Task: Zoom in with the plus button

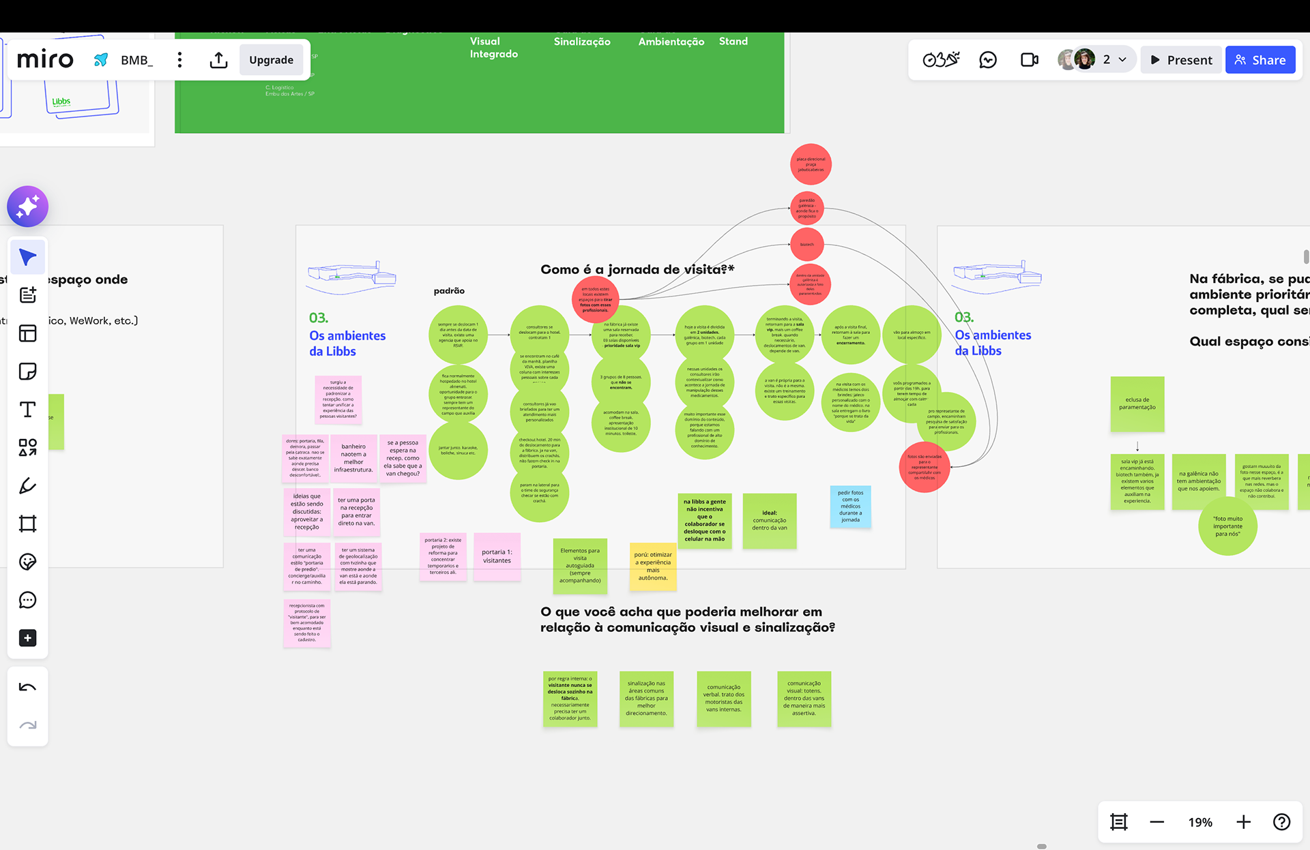Action: click(x=1244, y=822)
